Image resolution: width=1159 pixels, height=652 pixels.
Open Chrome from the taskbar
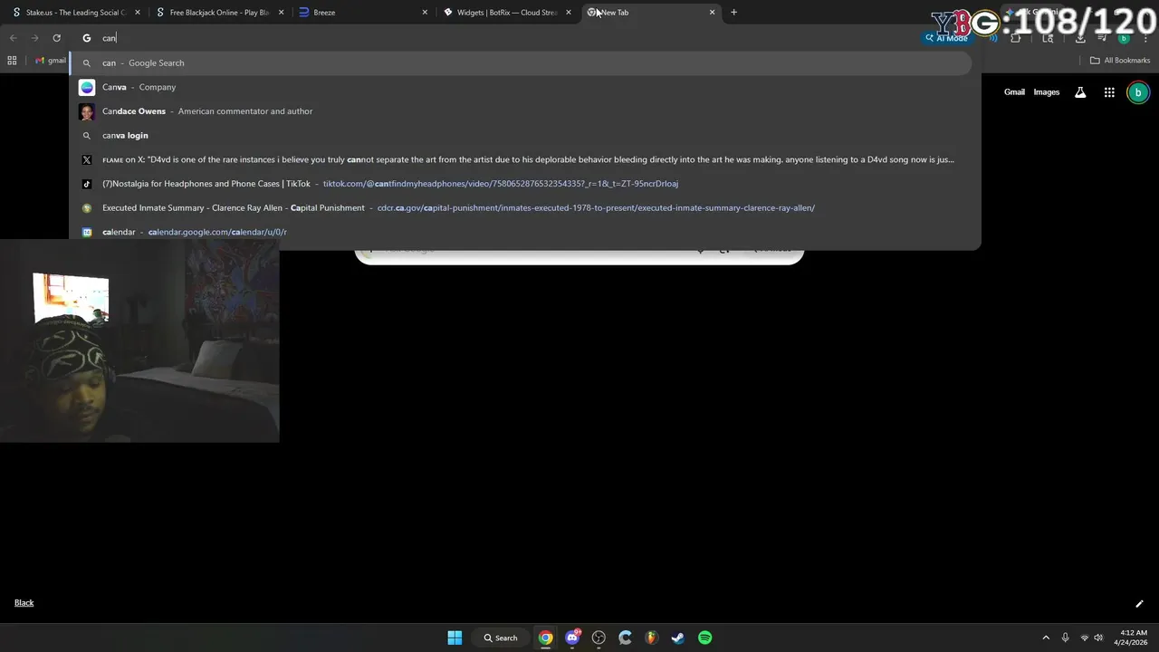546,638
